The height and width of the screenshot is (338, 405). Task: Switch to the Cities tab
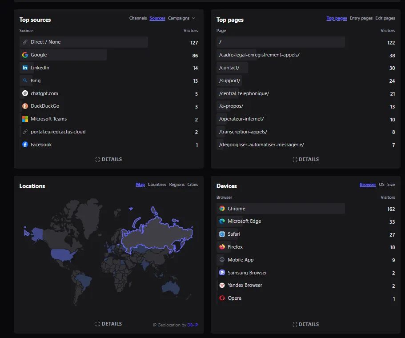pos(192,185)
